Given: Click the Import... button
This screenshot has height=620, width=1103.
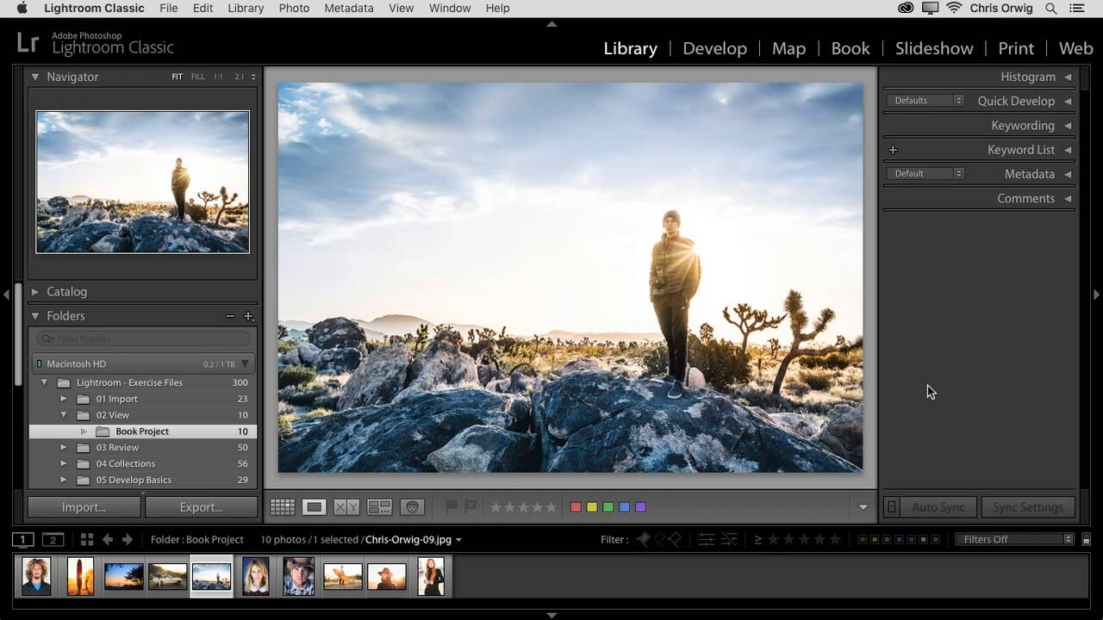Looking at the screenshot, I should coord(84,507).
